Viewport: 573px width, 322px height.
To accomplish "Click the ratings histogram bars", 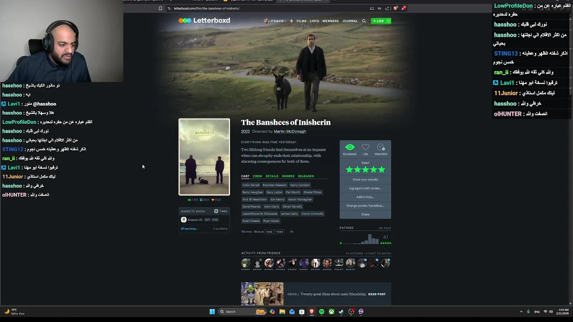I will tap(360, 239).
